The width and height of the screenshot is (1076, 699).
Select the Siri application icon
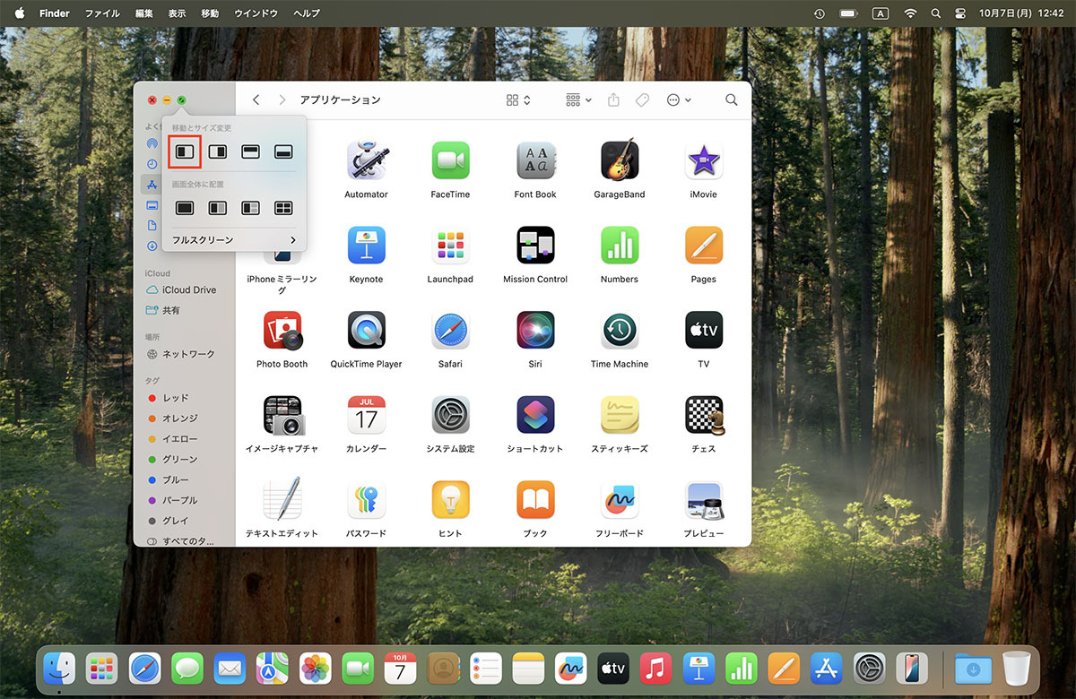[535, 330]
